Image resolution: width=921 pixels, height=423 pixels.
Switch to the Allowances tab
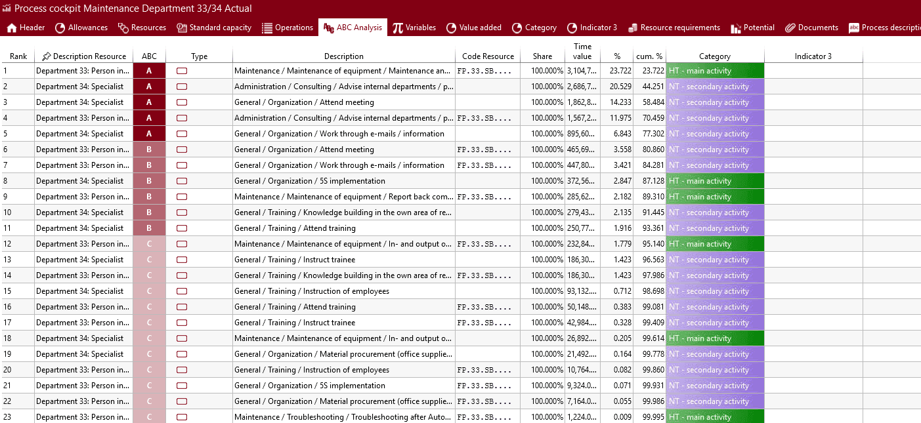[x=81, y=28]
